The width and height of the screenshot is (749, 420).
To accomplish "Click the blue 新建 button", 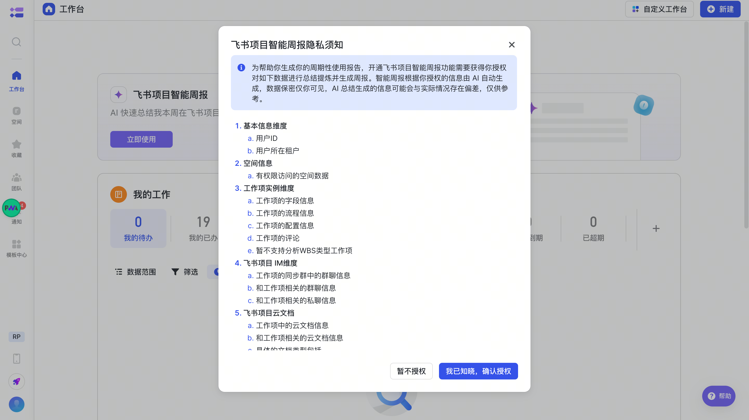I will coord(720,9).
